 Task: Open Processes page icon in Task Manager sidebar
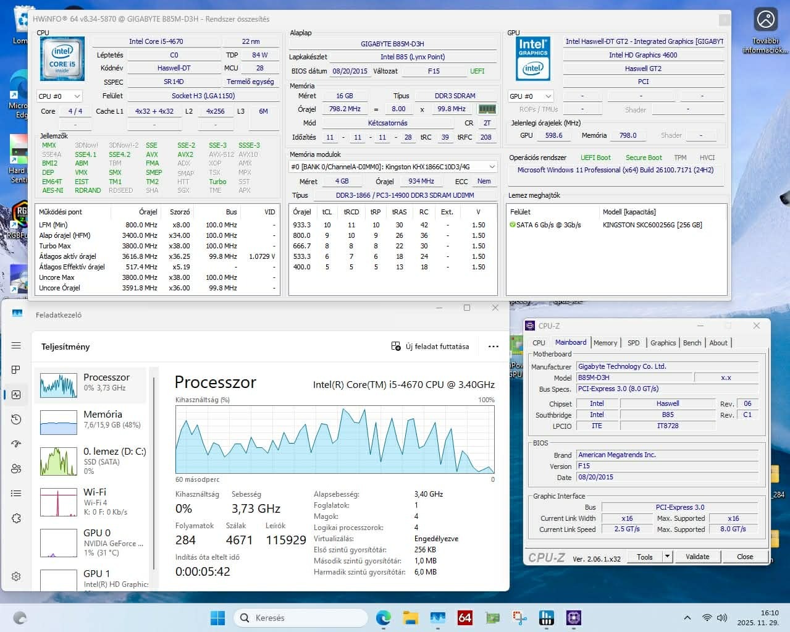16,369
